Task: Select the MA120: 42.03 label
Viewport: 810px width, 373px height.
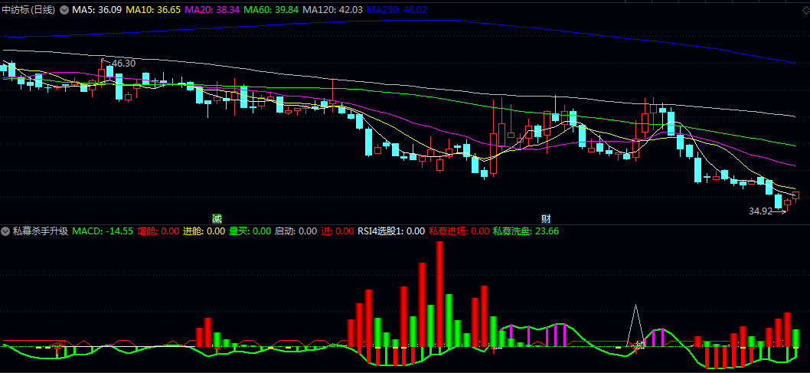Action: tap(333, 10)
